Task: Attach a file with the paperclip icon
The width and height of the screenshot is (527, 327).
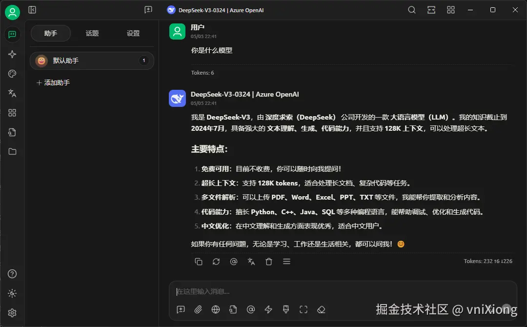Action: click(198, 309)
